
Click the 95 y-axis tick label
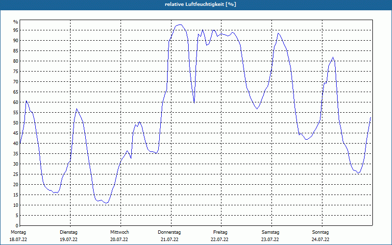(16, 30)
